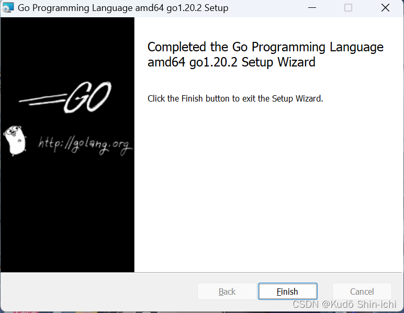The height and width of the screenshot is (313, 404).
Task: Click the empty black banner area below the URL
Action: (x=67, y=214)
